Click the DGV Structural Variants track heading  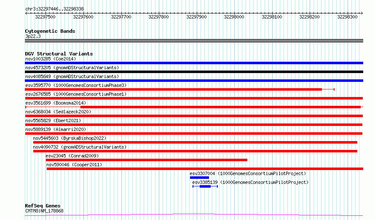click(x=59, y=54)
